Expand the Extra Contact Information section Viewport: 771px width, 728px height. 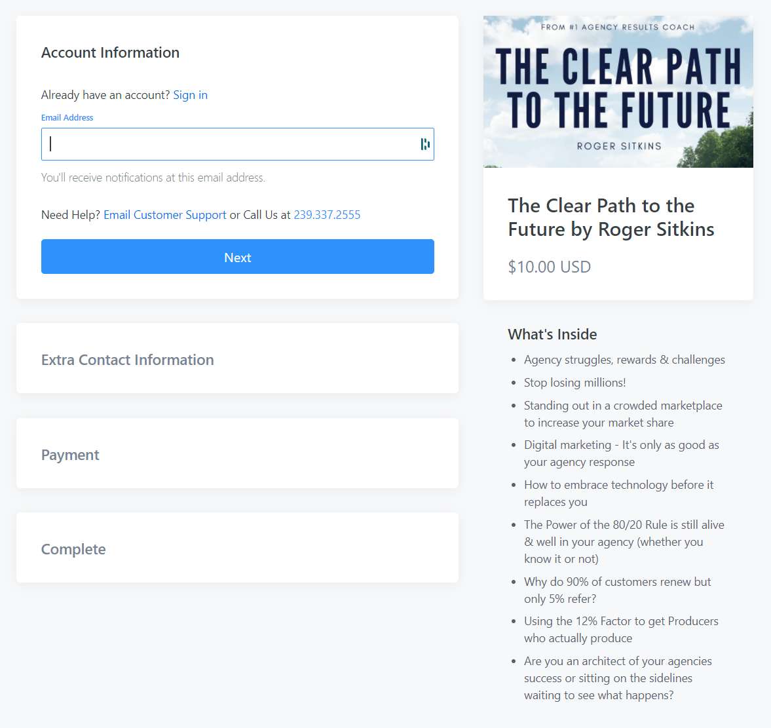(x=128, y=360)
